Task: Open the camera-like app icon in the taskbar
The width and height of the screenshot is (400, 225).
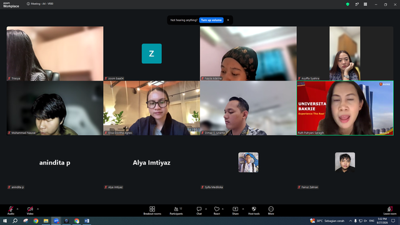Action: point(66,221)
